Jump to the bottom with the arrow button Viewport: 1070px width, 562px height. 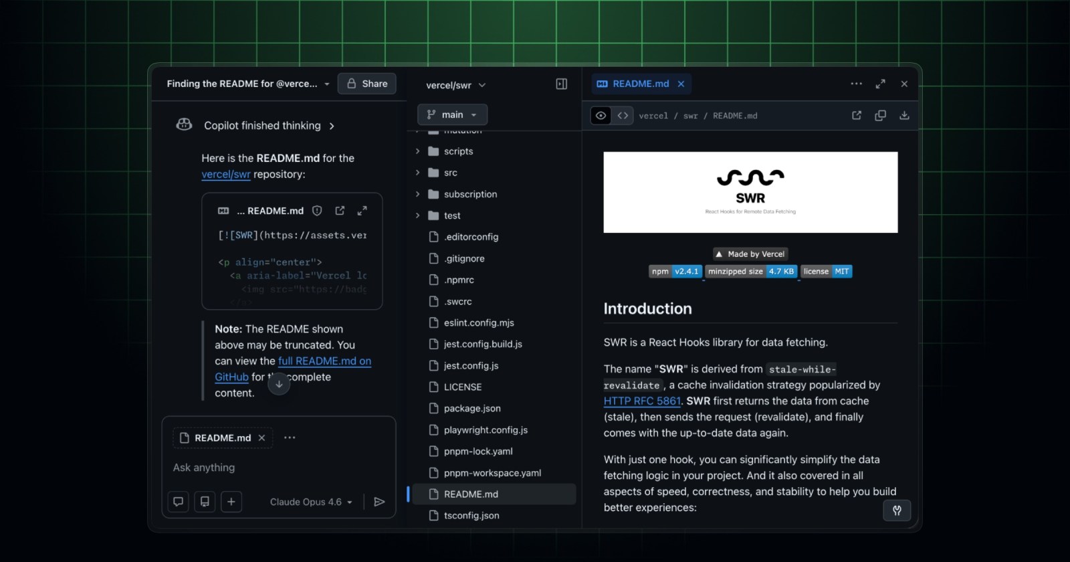coord(279,384)
